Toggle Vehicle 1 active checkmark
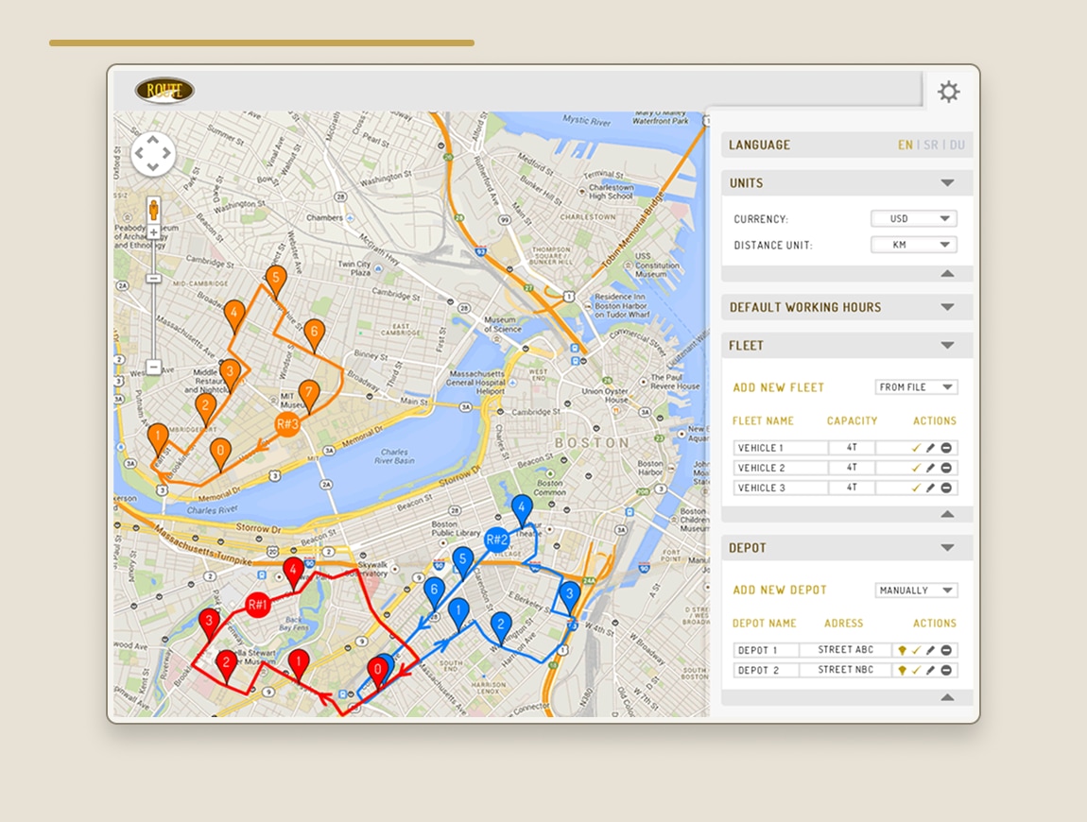Image resolution: width=1087 pixels, height=822 pixels. pos(916,448)
